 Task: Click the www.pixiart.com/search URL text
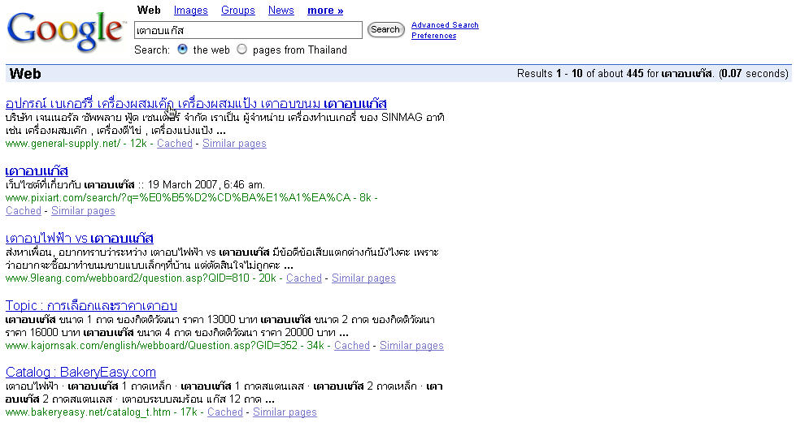click(178, 198)
